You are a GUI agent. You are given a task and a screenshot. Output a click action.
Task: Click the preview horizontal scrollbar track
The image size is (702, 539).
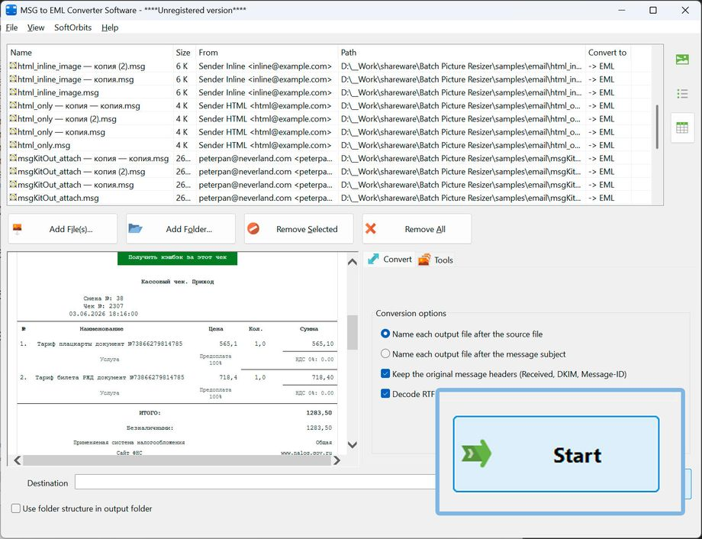click(x=177, y=460)
